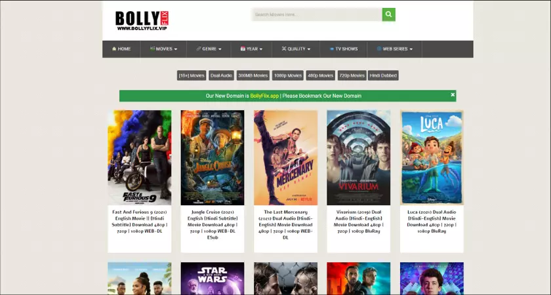
Task: Click the BollyFlix logo
Action: point(142,20)
